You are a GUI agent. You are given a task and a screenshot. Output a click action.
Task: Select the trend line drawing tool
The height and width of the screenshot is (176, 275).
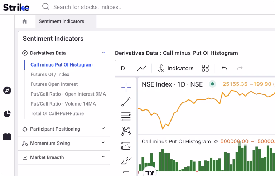point(126,102)
